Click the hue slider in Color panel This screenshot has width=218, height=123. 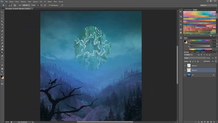pyautogui.click(x=200, y=40)
